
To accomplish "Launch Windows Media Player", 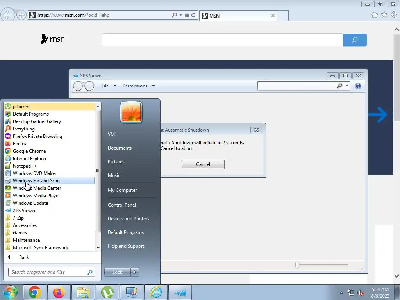I will coord(49,195).
